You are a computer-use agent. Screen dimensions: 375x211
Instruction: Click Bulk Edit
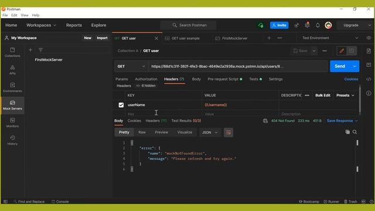tap(323, 95)
